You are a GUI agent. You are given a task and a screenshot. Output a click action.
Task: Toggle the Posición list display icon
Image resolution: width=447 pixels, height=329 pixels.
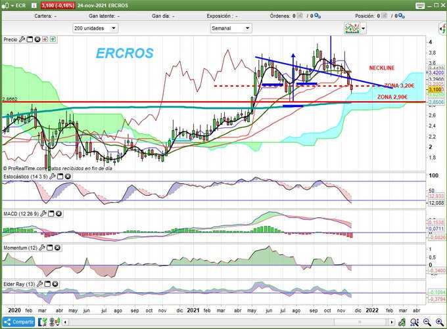[x=385, y=16]
